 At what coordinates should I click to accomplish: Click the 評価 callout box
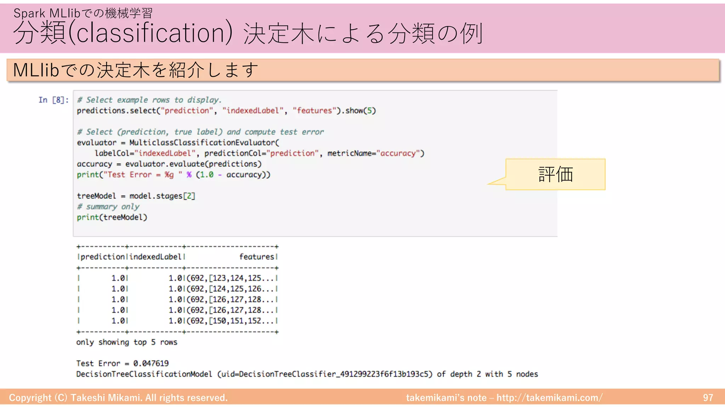(555, 174)
